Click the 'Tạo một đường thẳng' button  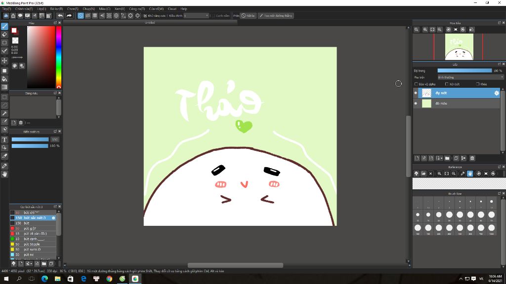(x=276, y=15)
